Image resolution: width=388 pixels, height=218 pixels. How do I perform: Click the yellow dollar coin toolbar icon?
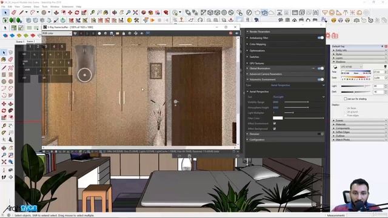click(129, 20)
